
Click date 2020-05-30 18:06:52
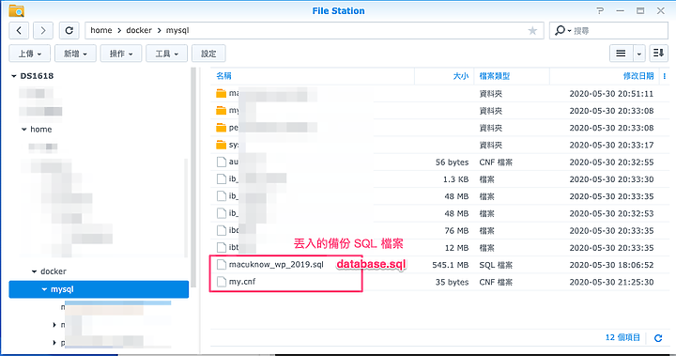(x=611, y=265)
